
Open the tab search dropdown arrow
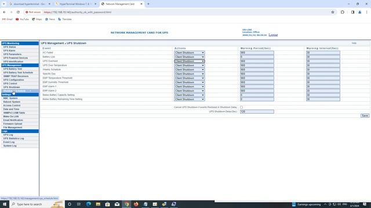pyautogui.click(x=4, y=4)
